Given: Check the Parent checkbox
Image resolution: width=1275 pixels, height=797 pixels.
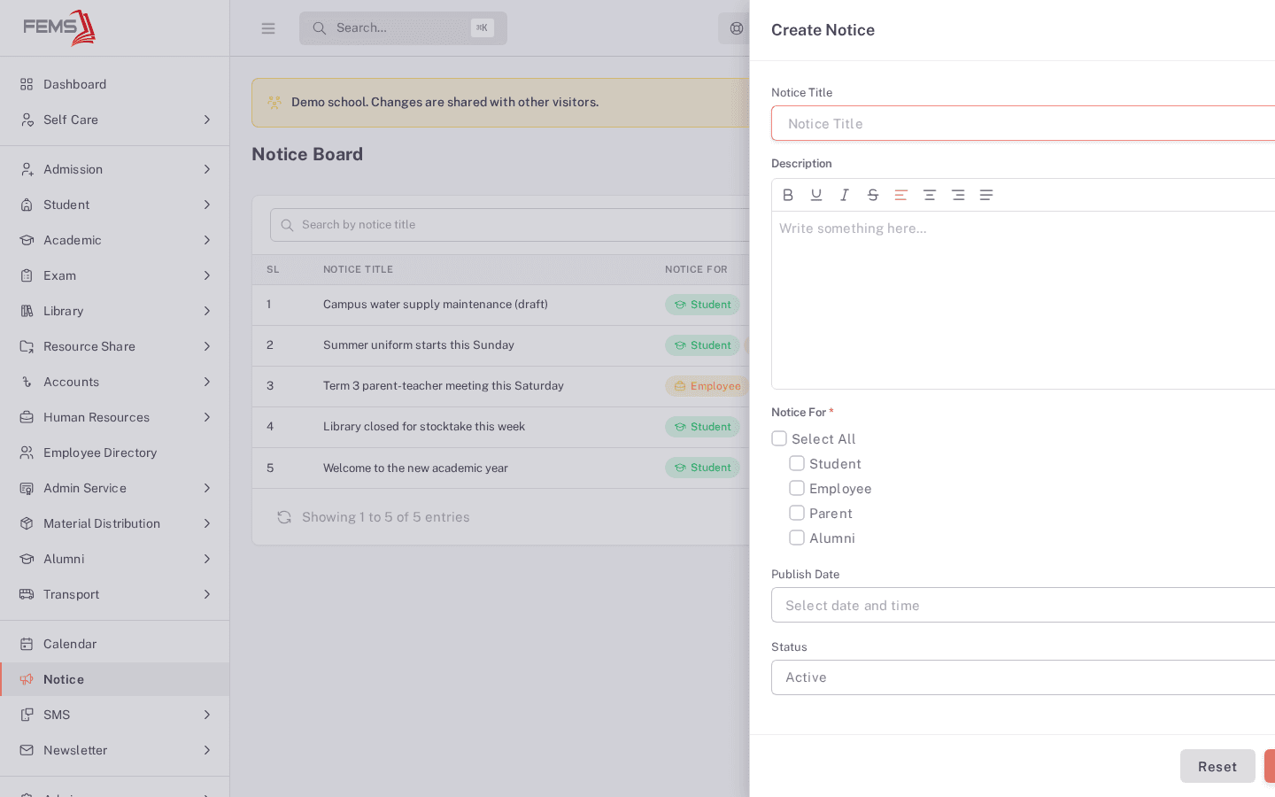Looking at the screenshot, I should (x=797, y=513).
